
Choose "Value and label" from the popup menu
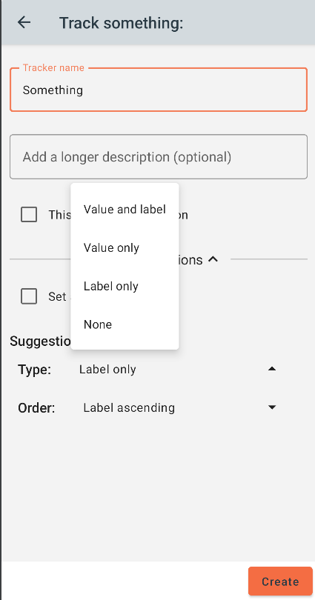[125, 210]
